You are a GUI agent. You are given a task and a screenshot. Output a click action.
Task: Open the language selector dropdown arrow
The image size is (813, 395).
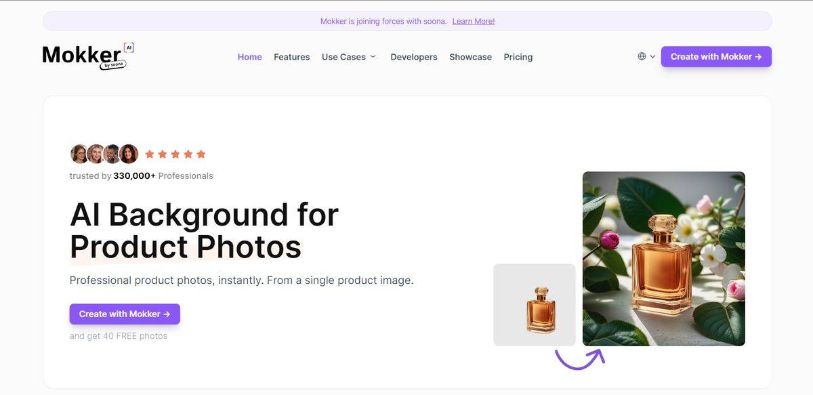point(653,57)
